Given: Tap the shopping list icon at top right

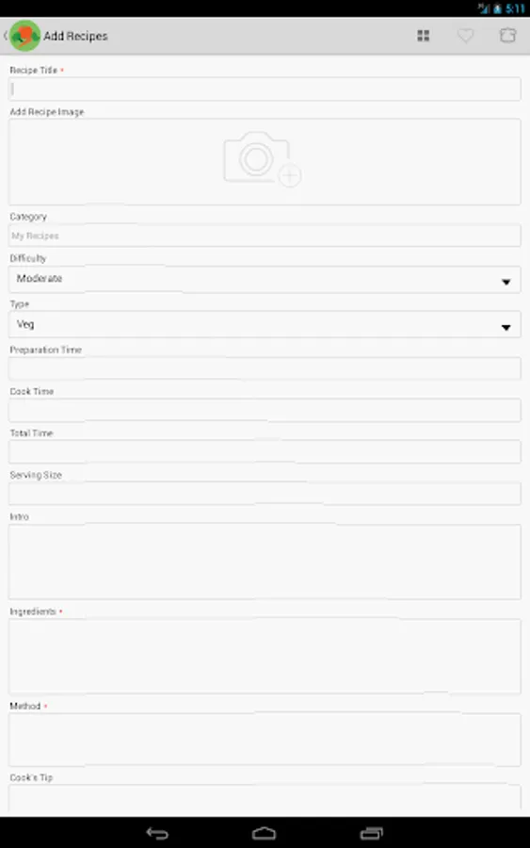Looking at the screenshot, I should point(507,36).
